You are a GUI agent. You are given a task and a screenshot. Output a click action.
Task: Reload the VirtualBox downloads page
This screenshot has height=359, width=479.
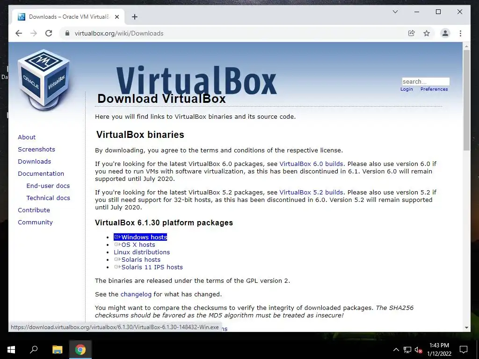tap(49, 33)
